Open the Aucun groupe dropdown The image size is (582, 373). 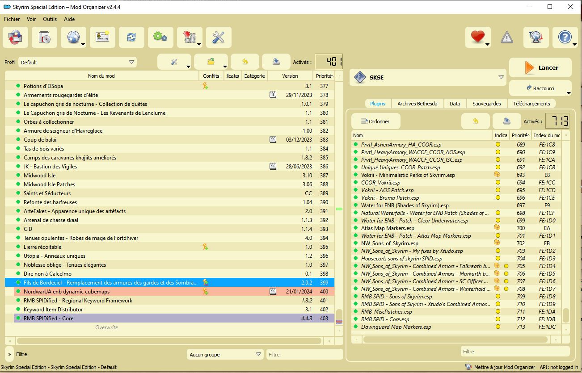coord(225,354)
